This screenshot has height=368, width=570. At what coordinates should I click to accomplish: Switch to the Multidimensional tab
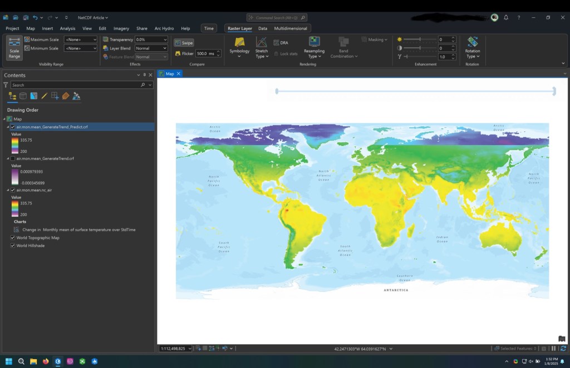click(x=290, y=28)
